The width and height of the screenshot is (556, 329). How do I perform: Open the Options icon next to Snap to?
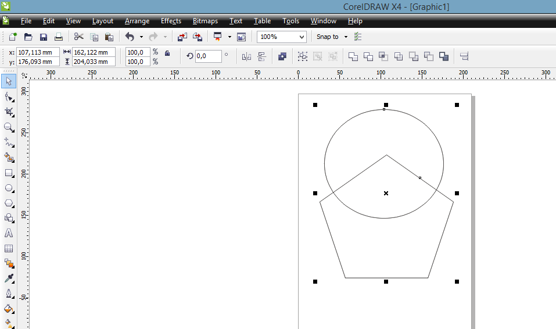pos(358,37)
